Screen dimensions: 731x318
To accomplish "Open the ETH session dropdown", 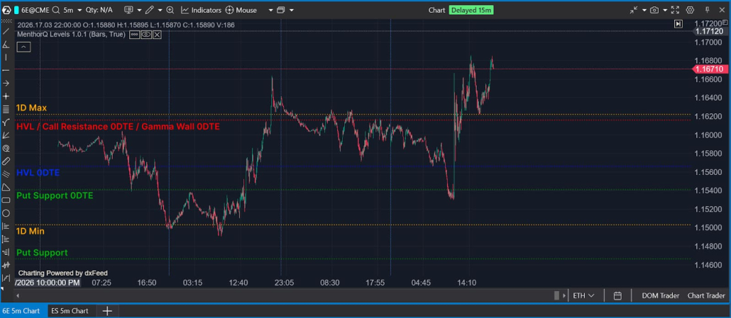I will [x=583, y=295].
